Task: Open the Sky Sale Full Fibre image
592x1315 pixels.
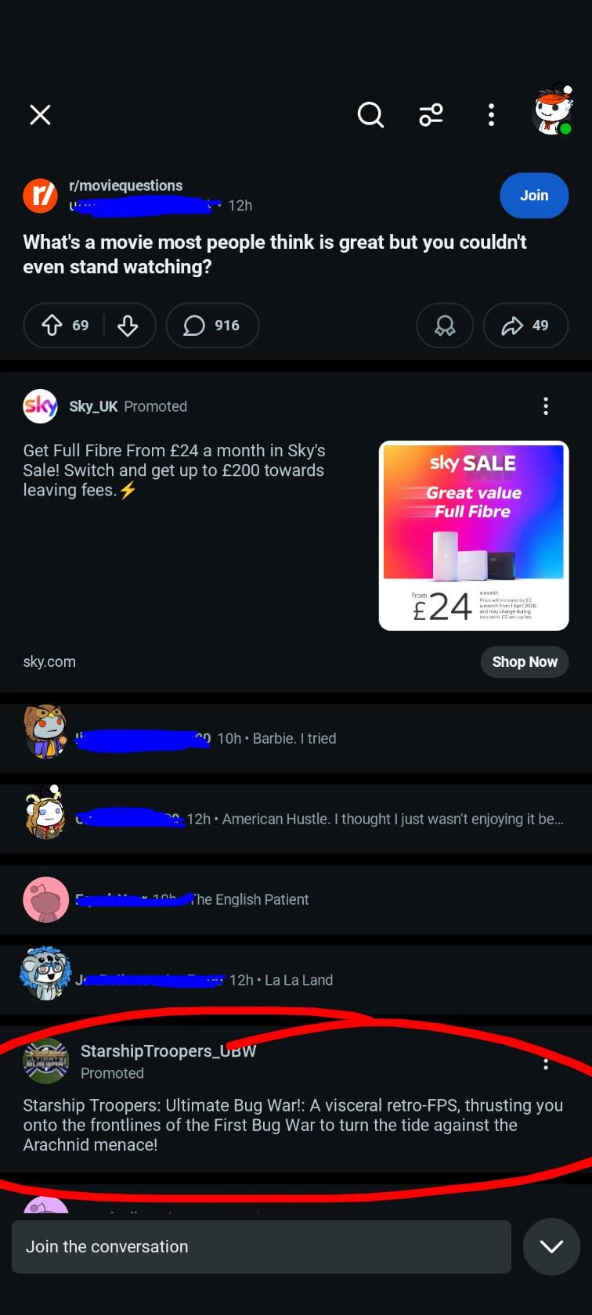Action: [474, 536]
